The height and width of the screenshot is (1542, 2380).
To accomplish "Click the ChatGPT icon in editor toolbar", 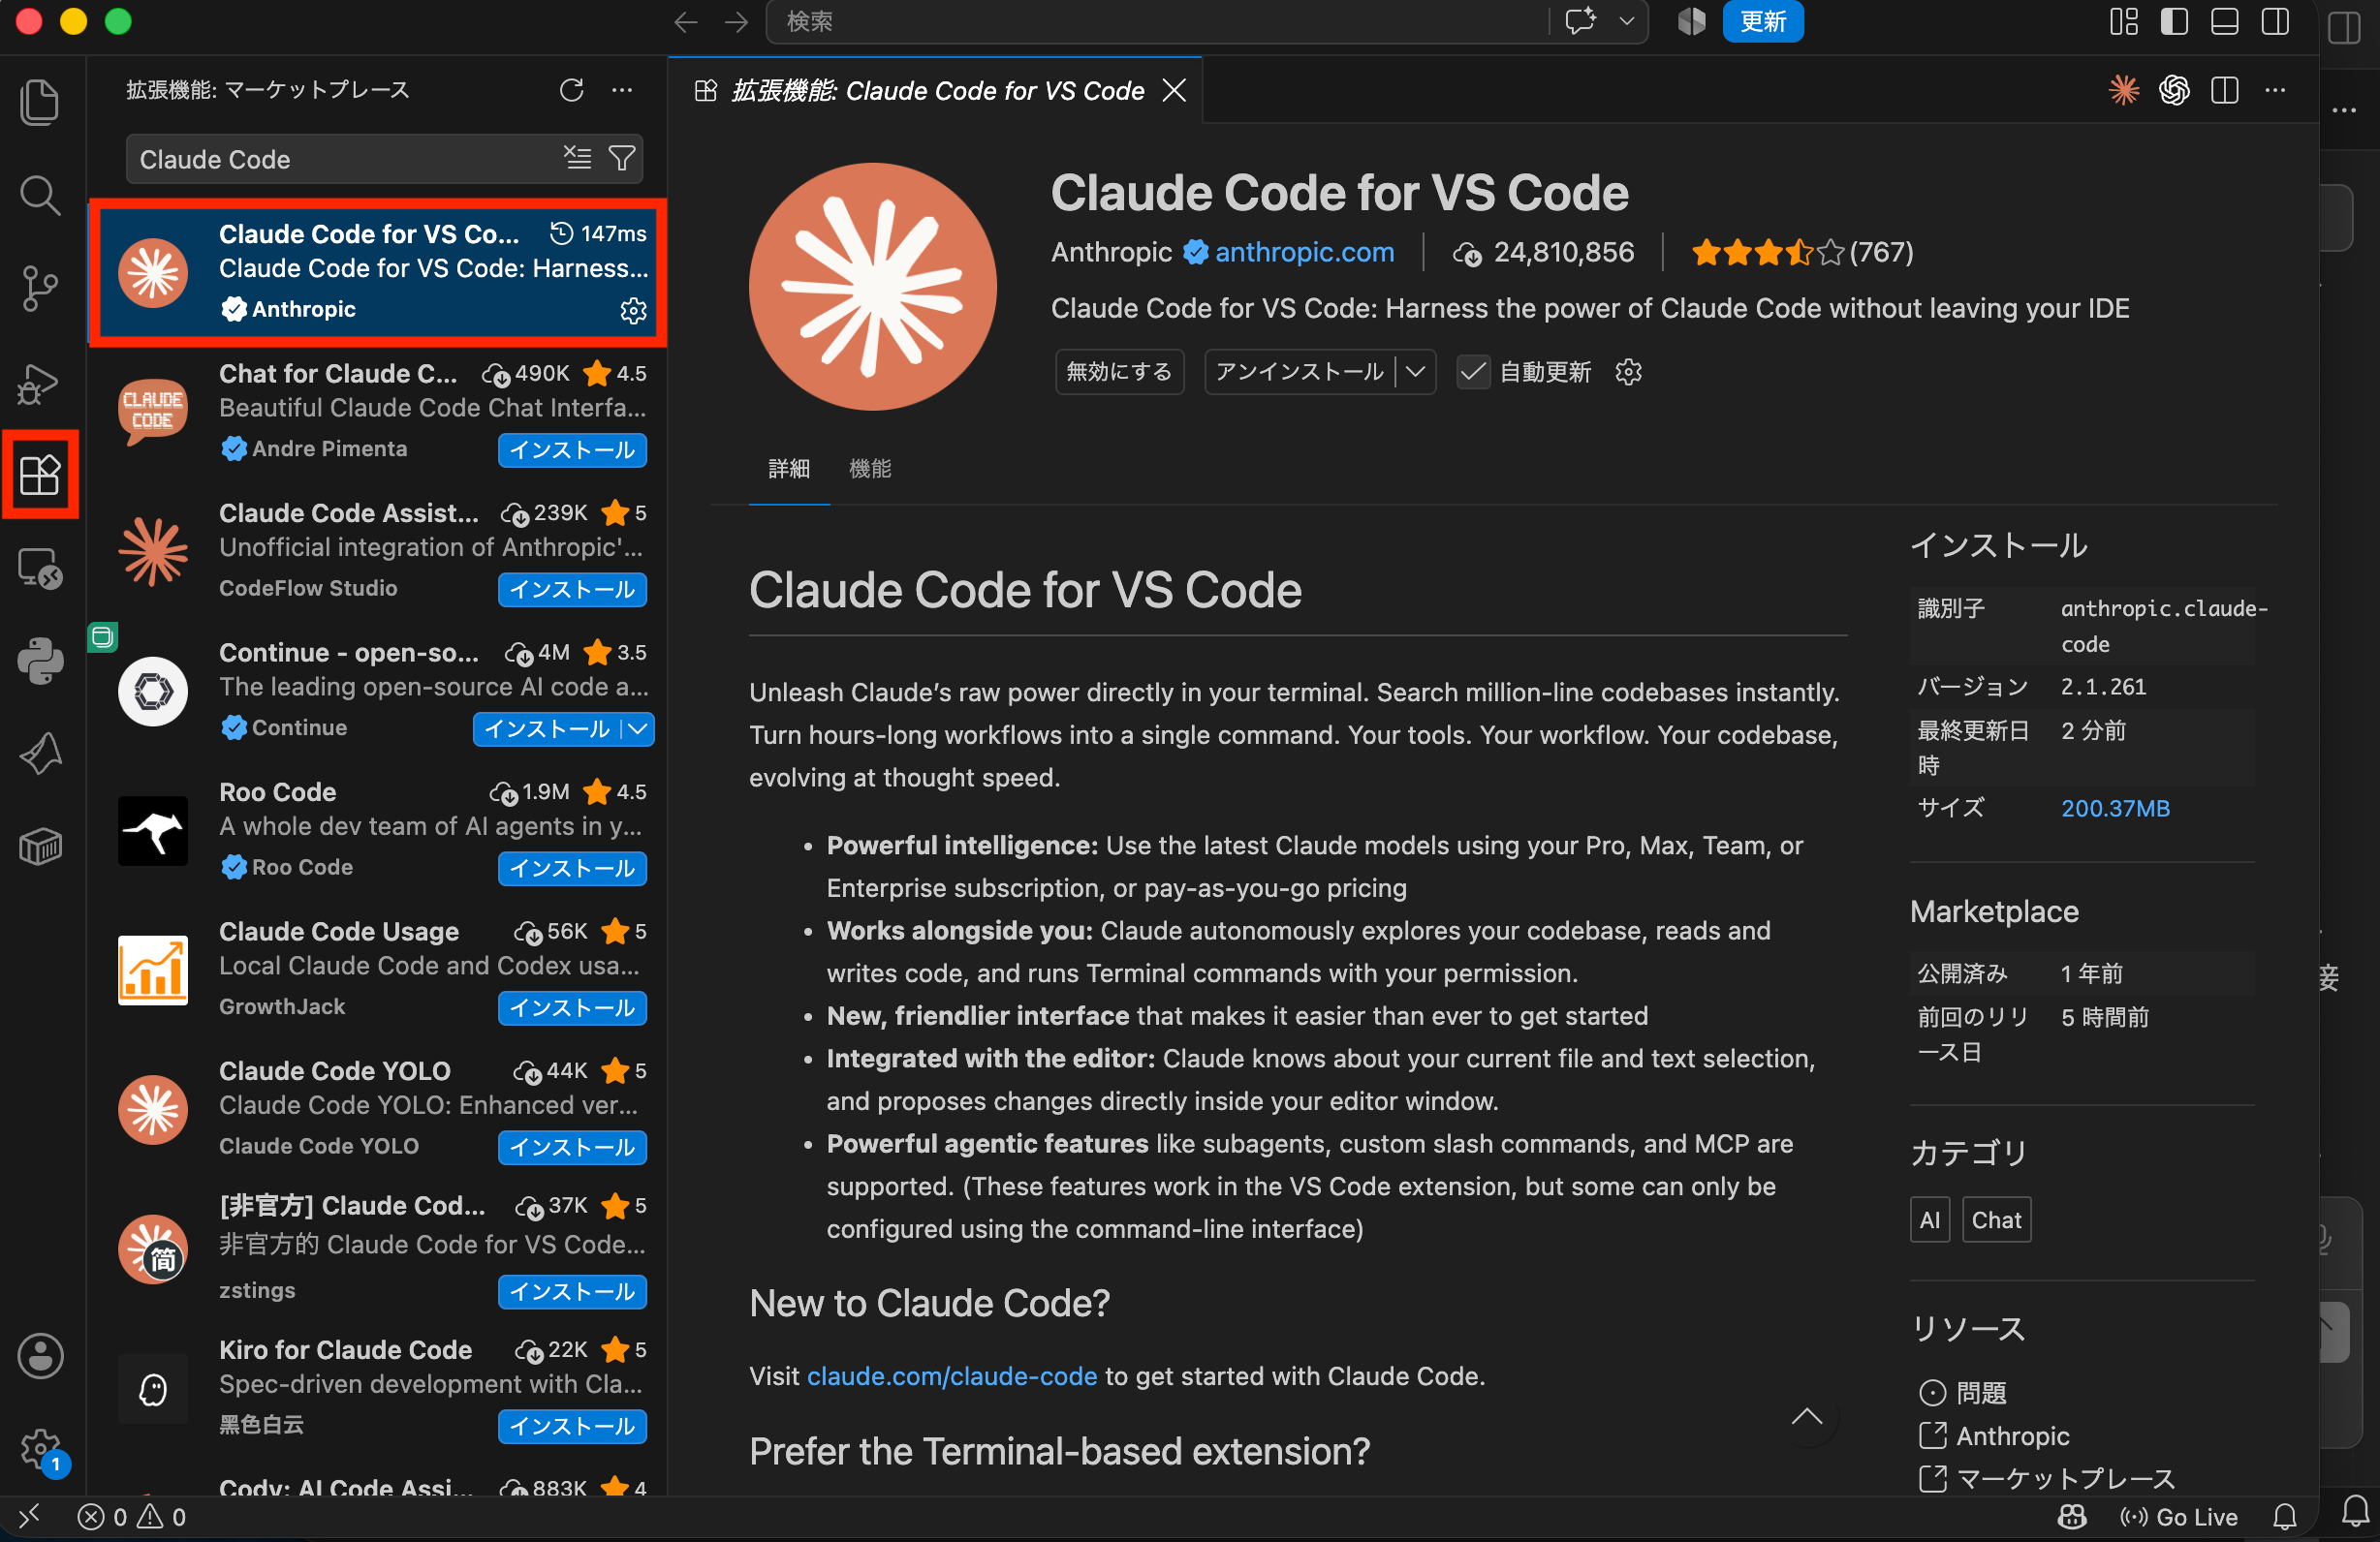I will pos(2174,90).
